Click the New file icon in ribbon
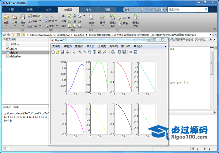 (6, 17)
